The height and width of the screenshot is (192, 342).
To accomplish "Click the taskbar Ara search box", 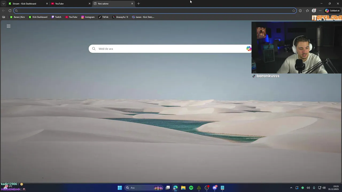I will pyautogui.click(x=144, y=188).
